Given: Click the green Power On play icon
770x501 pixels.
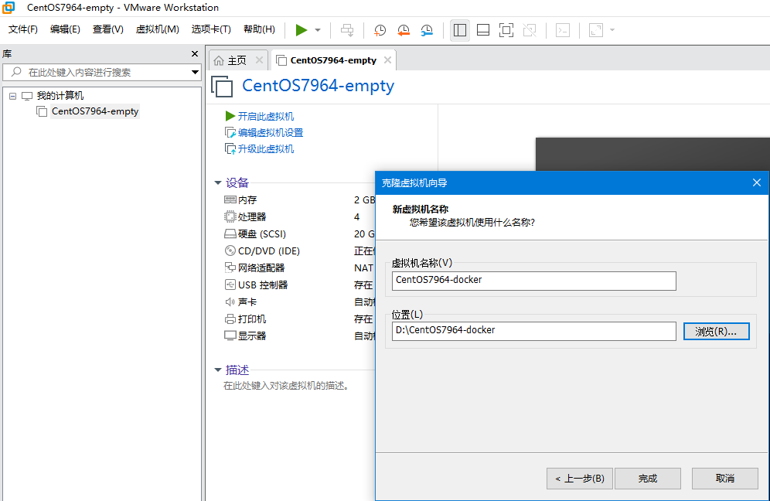Looking at the screenshot, I should [x=301, y=30].
